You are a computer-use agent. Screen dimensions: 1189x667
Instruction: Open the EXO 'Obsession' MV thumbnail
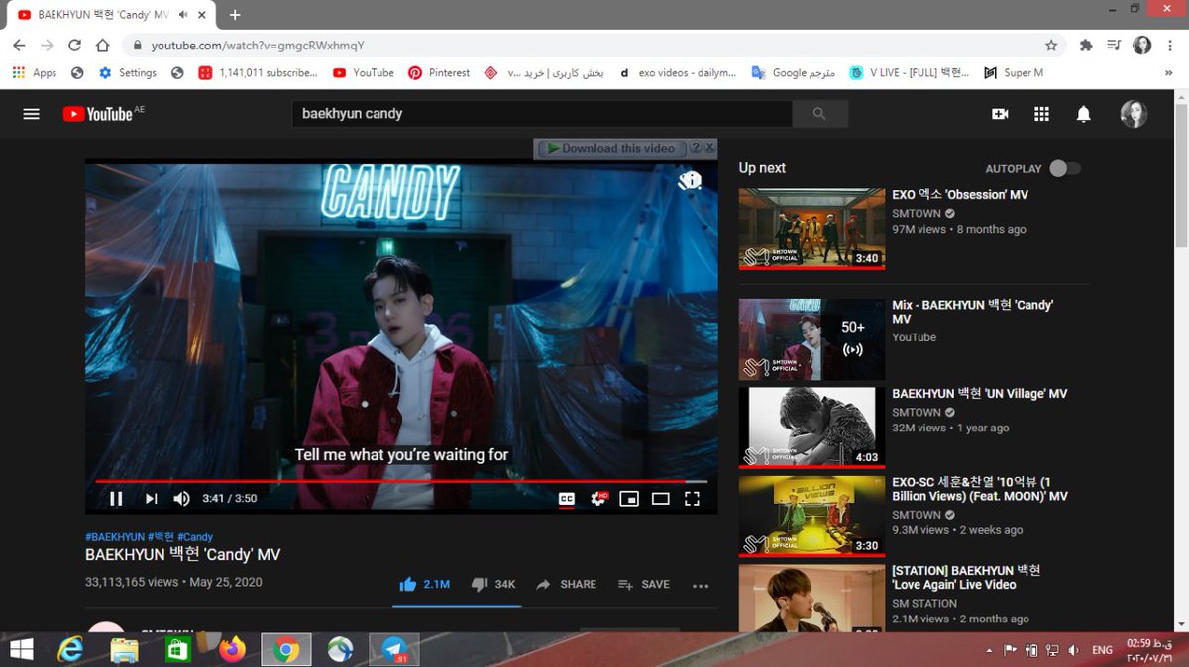coord(811,229)
